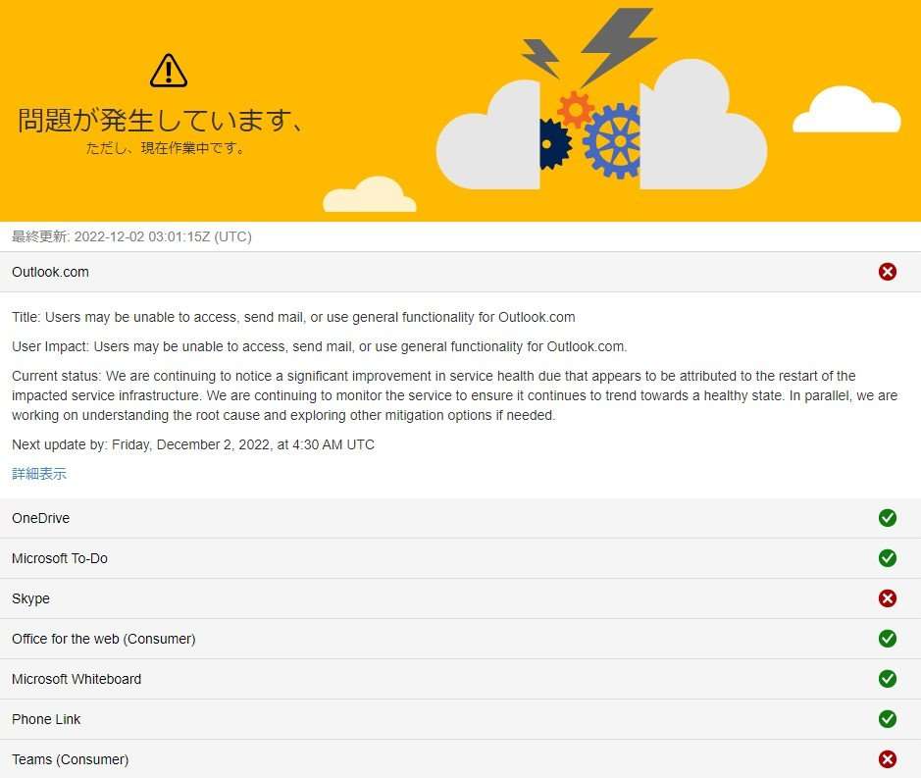Click the green check icon for Phone Link
Viewport: 921px width, 778px height.
pyautogui.click(x=887, y=719)
